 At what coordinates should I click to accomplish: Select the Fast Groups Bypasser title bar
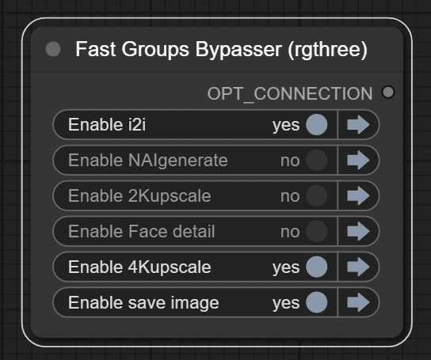(217, 49)
